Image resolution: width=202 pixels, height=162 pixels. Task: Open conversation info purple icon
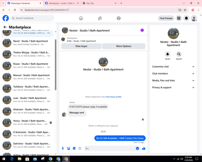(x=142, y=30)
